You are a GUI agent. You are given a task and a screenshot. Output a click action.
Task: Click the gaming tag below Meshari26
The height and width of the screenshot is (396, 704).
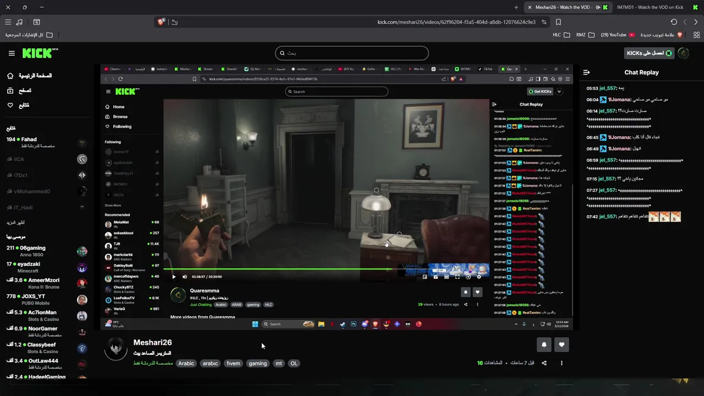257,363
